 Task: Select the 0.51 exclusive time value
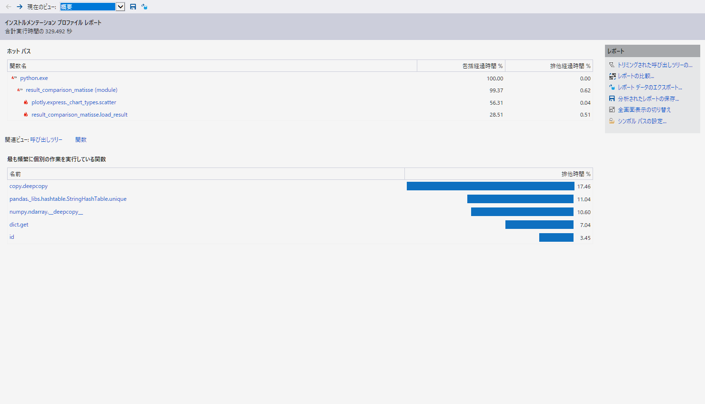coord(585,115)
